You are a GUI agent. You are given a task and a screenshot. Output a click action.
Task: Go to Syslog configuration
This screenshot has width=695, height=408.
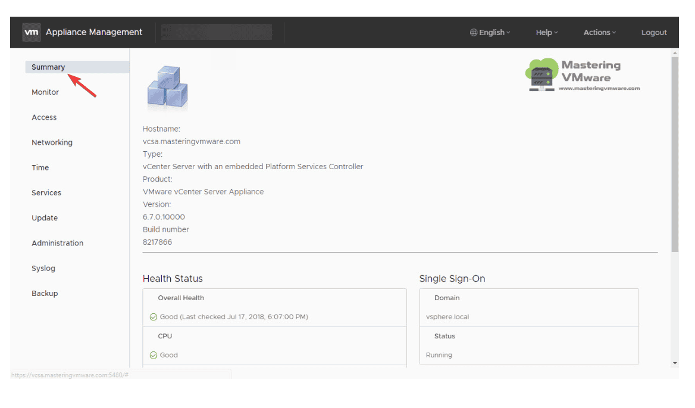pos(43,268)
